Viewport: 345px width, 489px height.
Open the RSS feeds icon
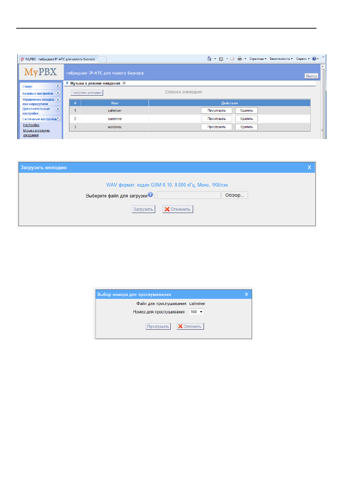point(221,59)
